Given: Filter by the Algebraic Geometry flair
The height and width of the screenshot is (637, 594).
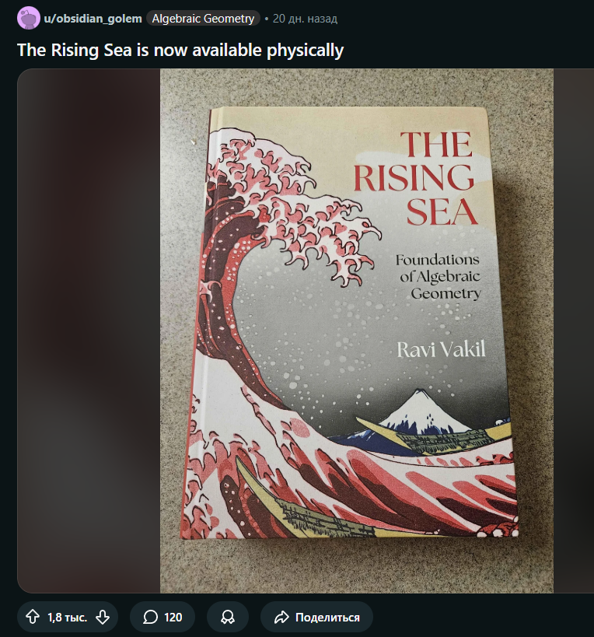Looking at the screenshot, I should 203,18.
